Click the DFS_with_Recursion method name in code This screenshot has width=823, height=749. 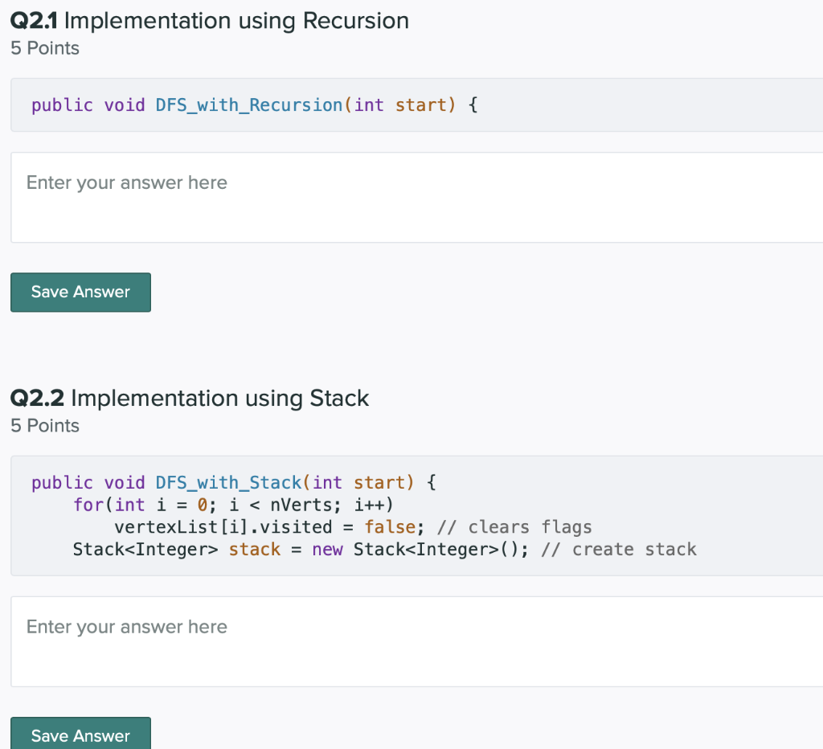pyautogui.click(x=249, y=105)
